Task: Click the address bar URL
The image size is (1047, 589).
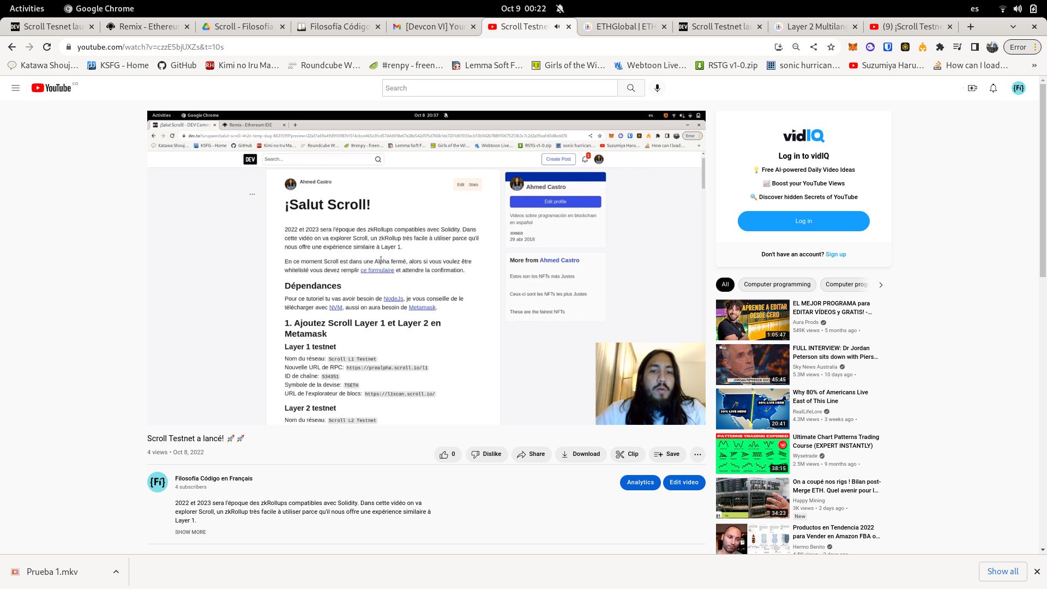Action: [x=151, y=47]
